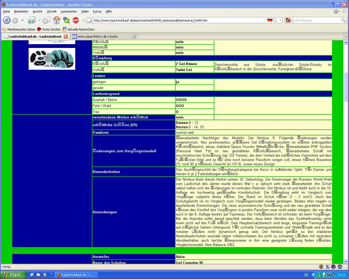Close the Laufschuhkauf.de tab
The width and height of the screenshot is (349, 279).
tap(65, 37)
